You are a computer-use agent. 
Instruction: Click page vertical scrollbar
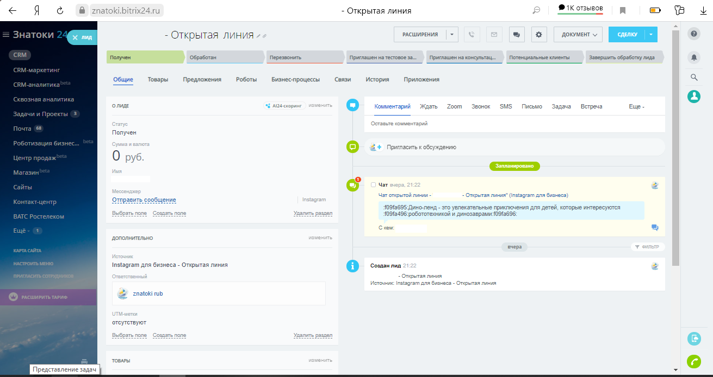tap(675, 148)
